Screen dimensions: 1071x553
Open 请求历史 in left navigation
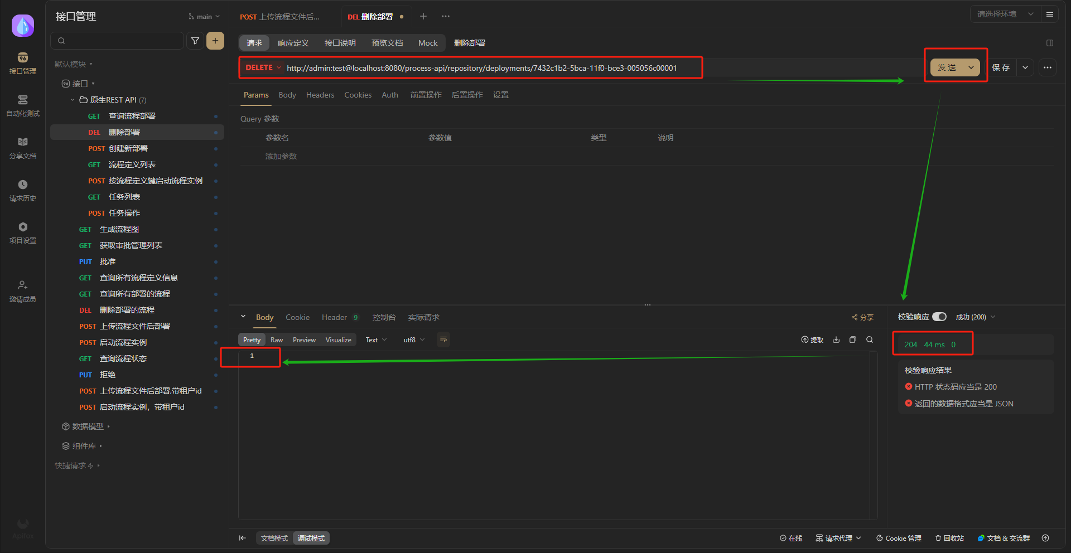point(23,190)
